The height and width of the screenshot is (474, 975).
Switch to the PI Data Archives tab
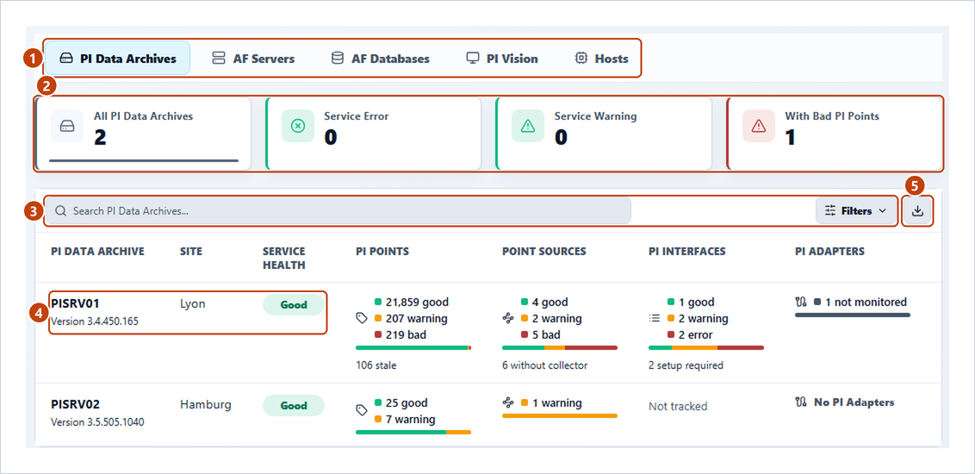(x=117, y=59)
